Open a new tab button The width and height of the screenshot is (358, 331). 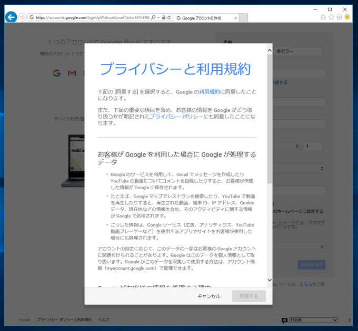coord(243,18)
